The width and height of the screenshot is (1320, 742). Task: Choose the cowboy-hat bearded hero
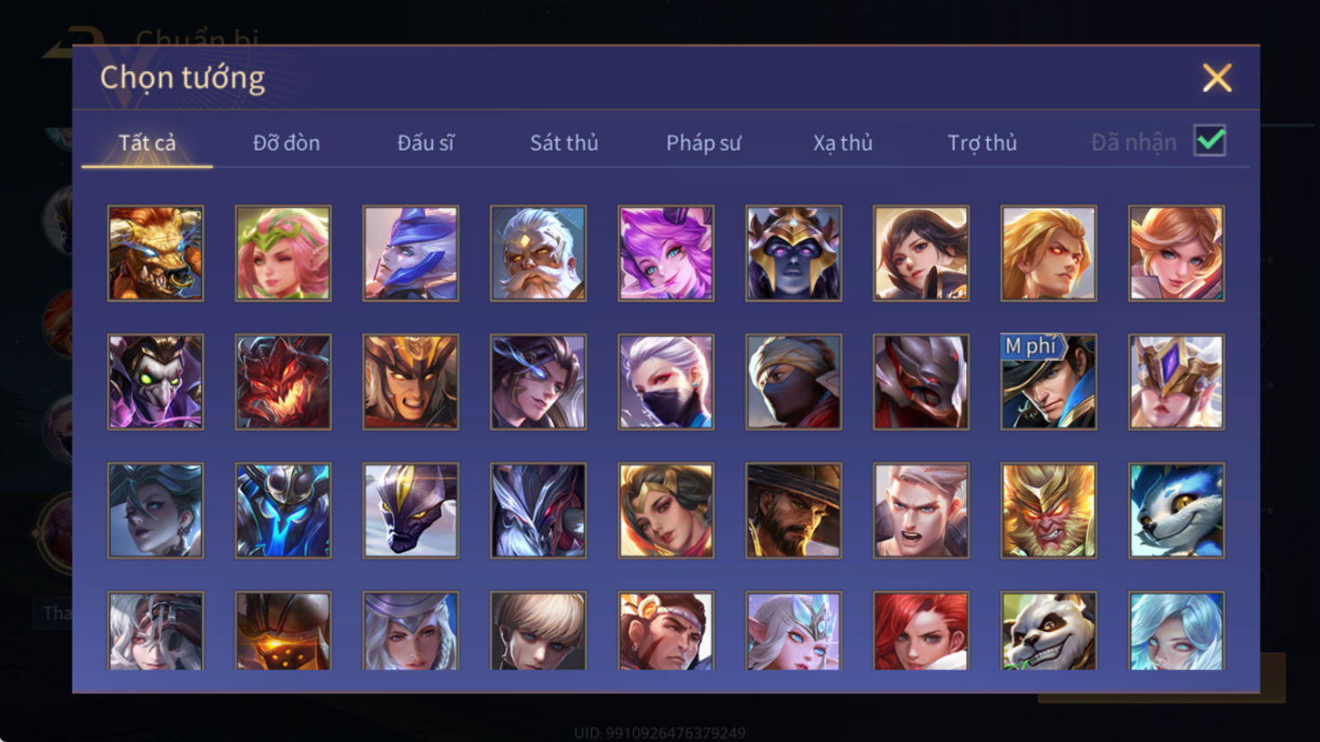pos(793,510)
